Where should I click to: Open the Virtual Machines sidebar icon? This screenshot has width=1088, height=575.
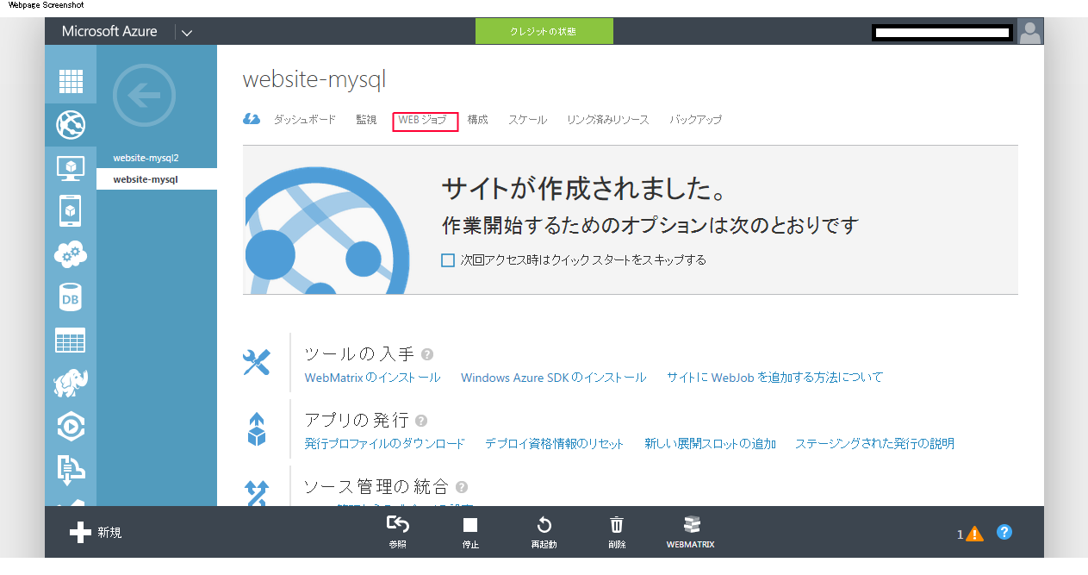71,167
